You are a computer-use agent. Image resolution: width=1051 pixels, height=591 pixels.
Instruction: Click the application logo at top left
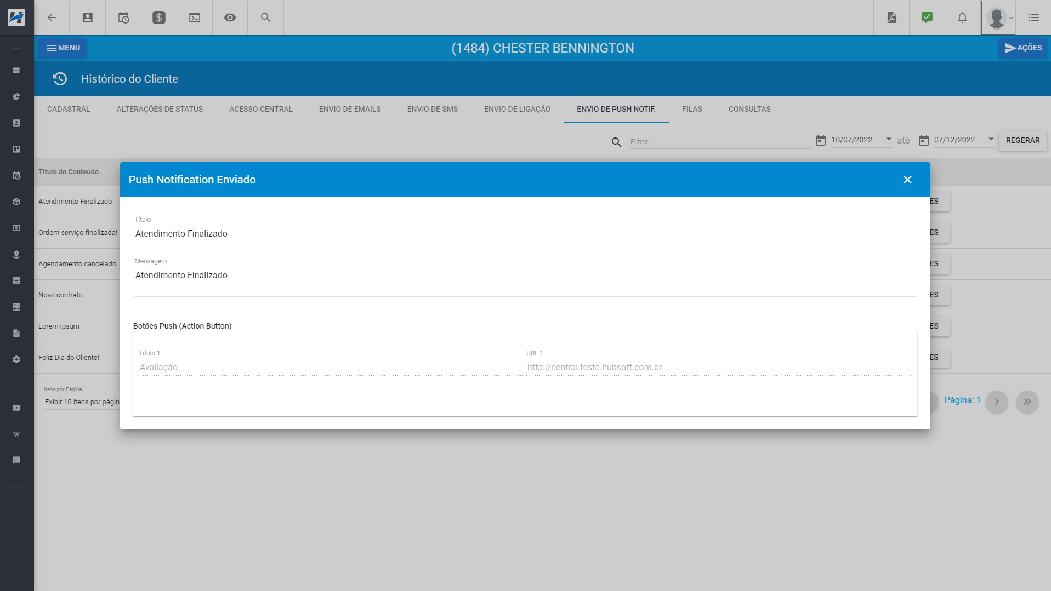click(16, 18)
